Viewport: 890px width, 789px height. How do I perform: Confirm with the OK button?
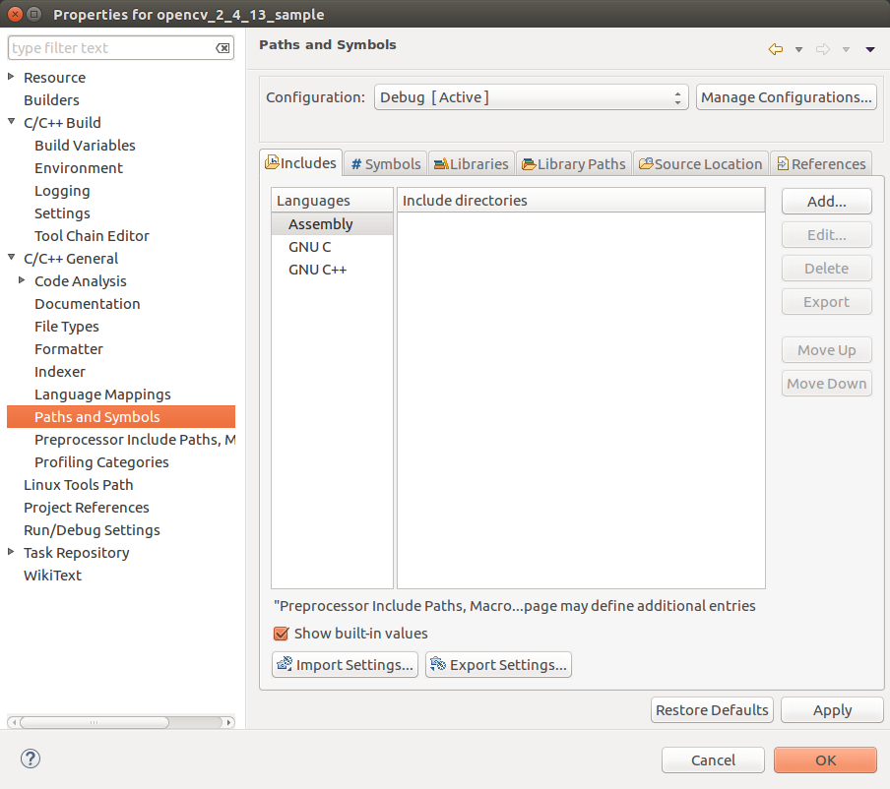coord(825,759)
